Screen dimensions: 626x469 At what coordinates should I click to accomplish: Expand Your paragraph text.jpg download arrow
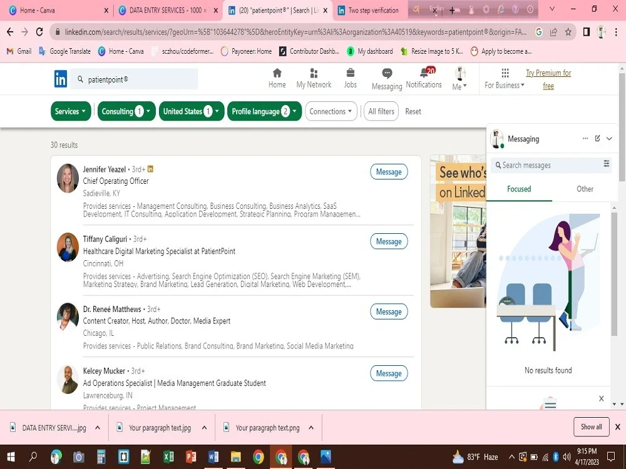coord(205,428)
